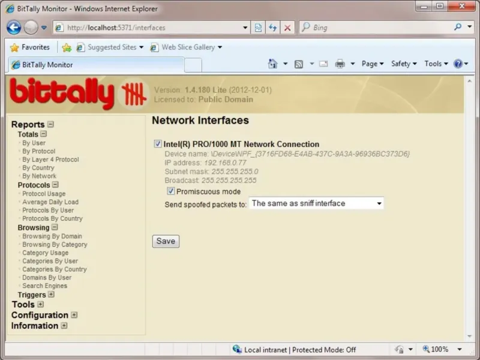This screenshot has width=480, height=360.
Task: Open the search provider dropdown arrow
Action: click(x=470, y=27)
